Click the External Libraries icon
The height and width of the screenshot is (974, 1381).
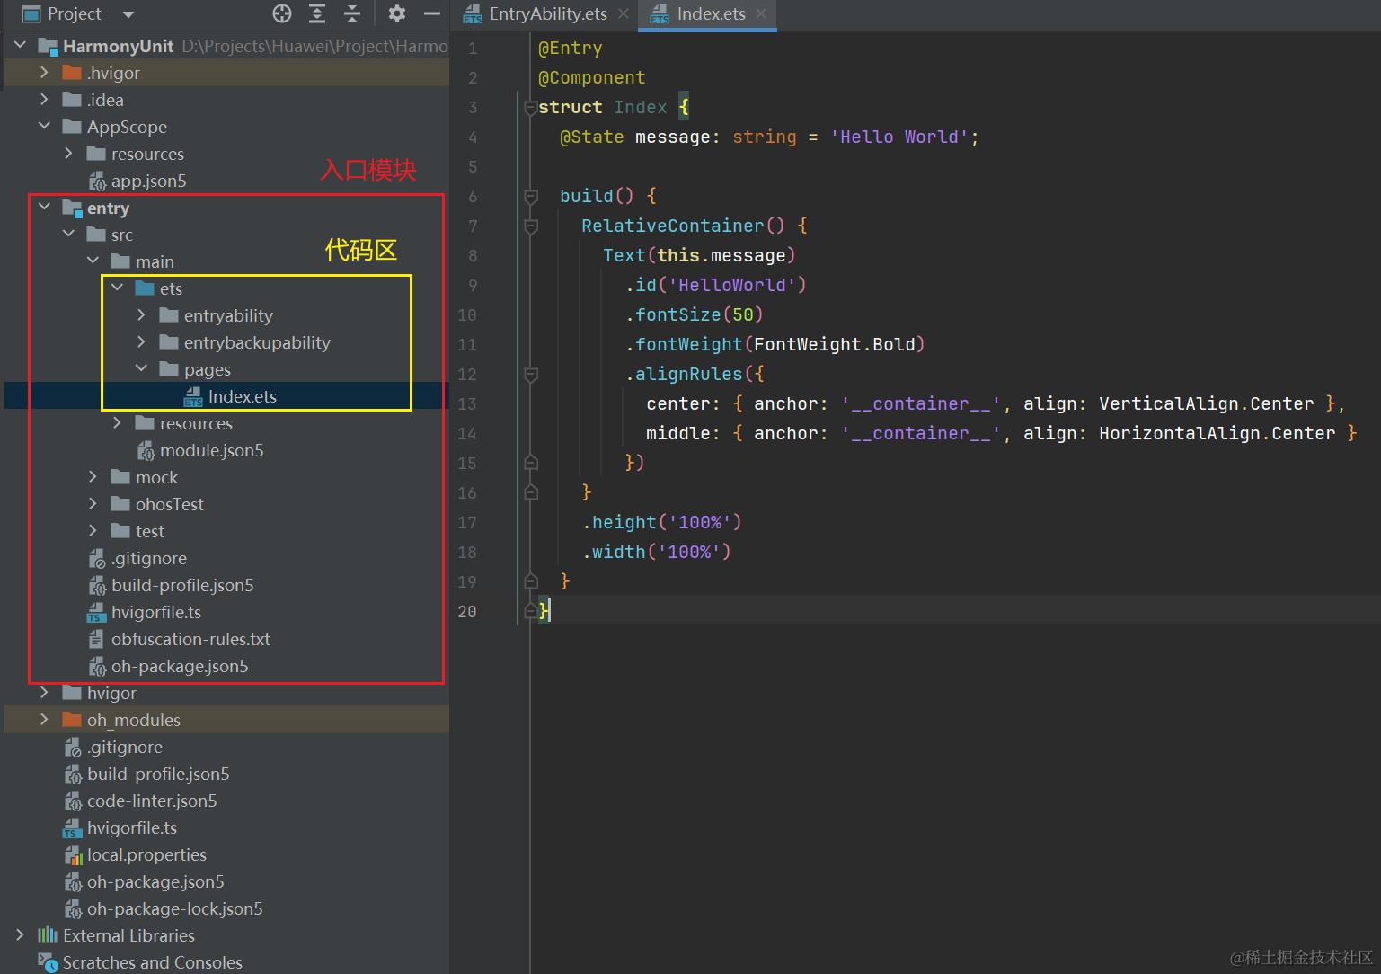[x=48, y=935]
